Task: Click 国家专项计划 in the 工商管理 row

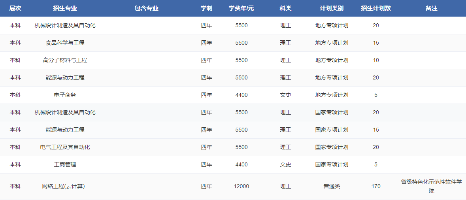Action: [x=332, y=165]
